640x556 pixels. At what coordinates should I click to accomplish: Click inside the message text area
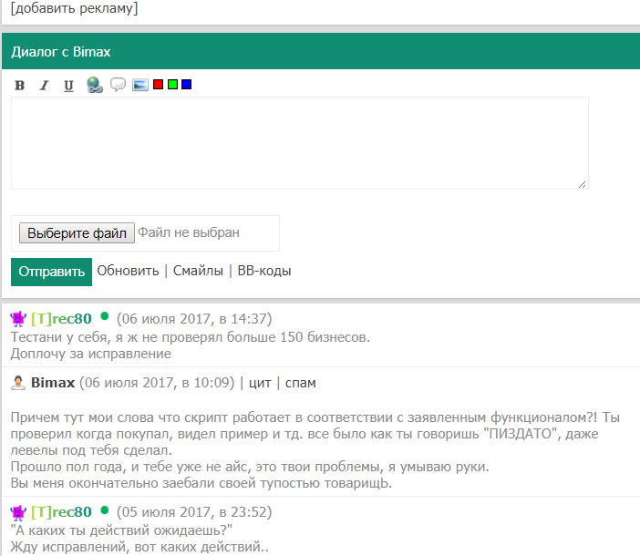coord(299,143)
